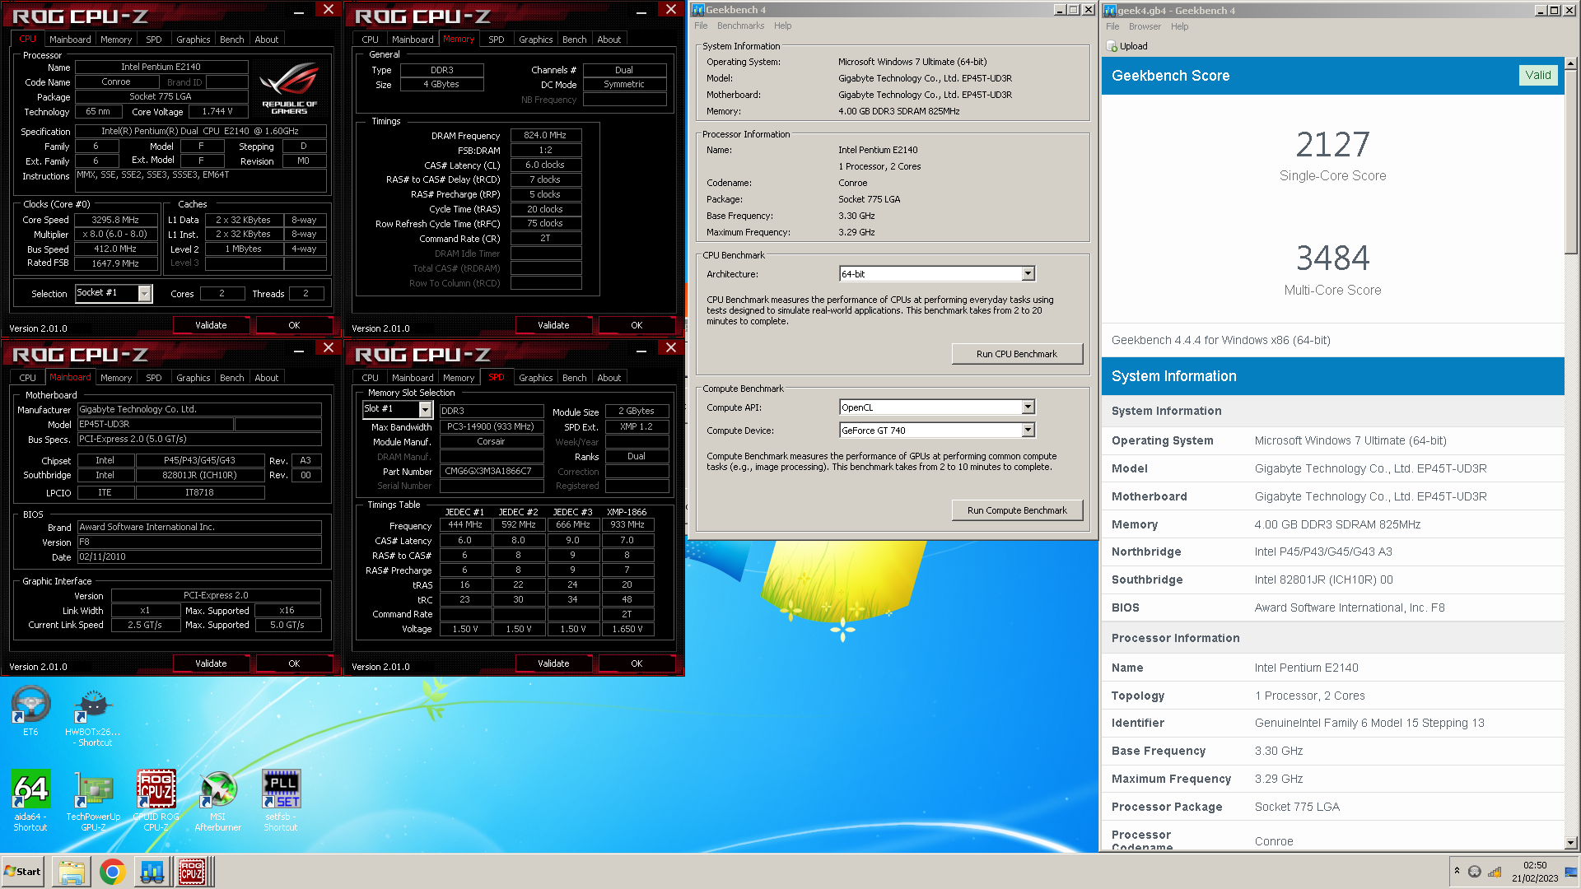Open the Slot #1 memory slot dropdown
Screen dimensions: 1581x889
[425, 409]
